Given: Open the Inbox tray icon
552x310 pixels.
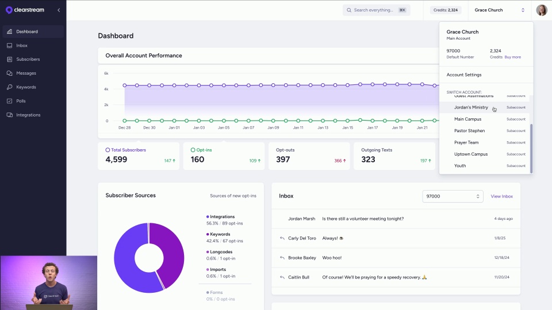Looking at the screenshot, I should [10, 45].
